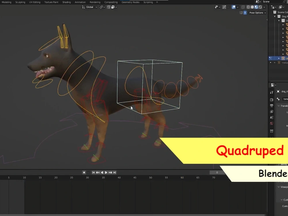Image resolution: width=288 pixels, height=216 pixels.
Task: Open the View Layer properties tab
Action: 272,111
